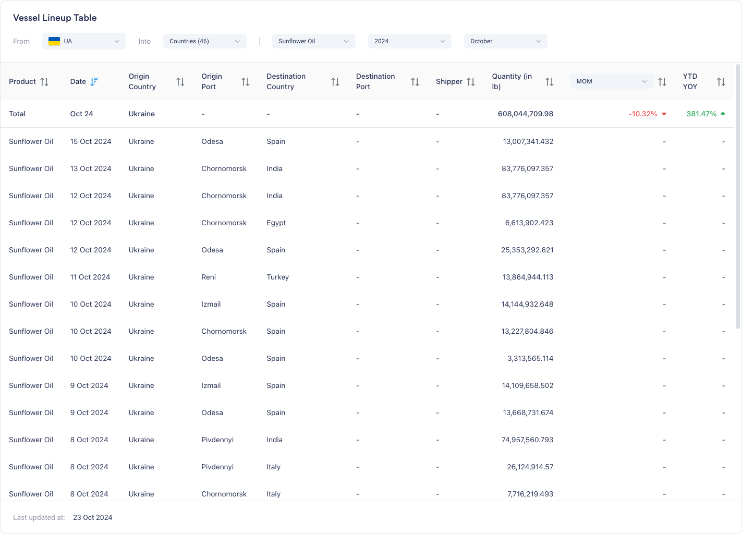
Task: Select total quantity 608,044,709.98
Action: (526, 114)
